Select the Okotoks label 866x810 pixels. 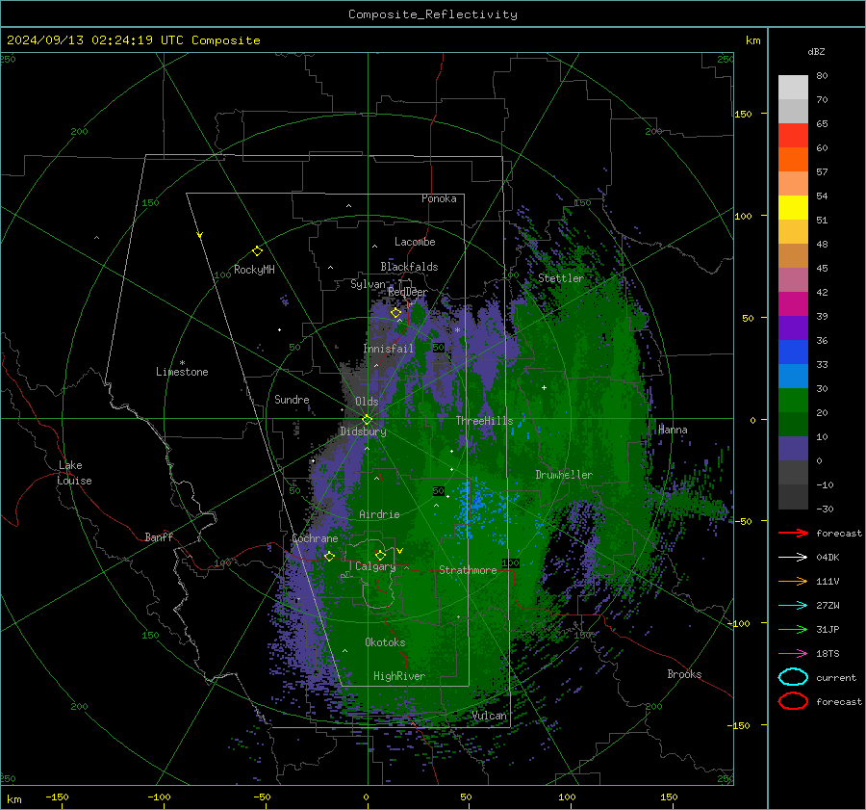tap(385, 642)
